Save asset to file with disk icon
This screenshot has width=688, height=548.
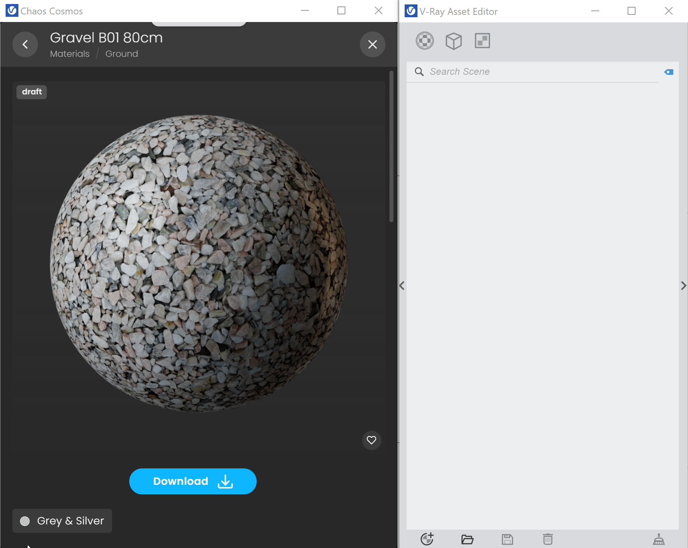507,539
